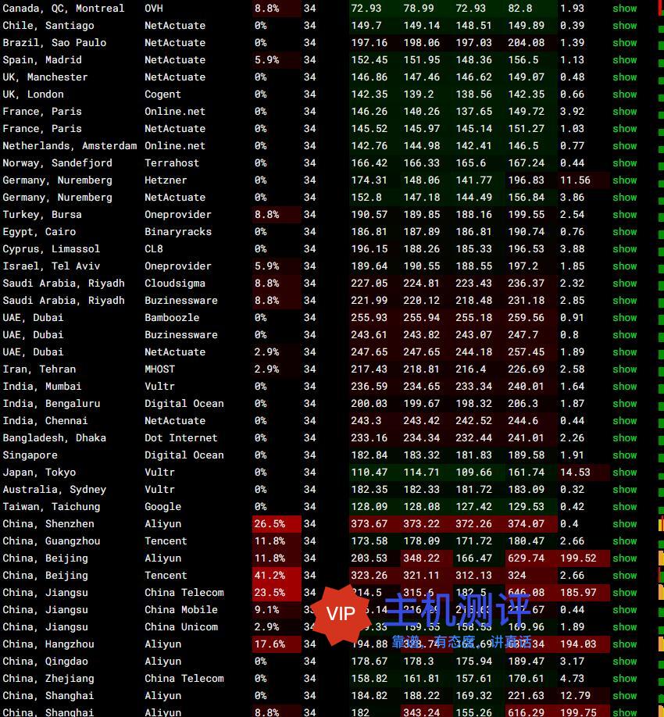Open show link for Brazil, Sao Paulo

coord(625,43)
